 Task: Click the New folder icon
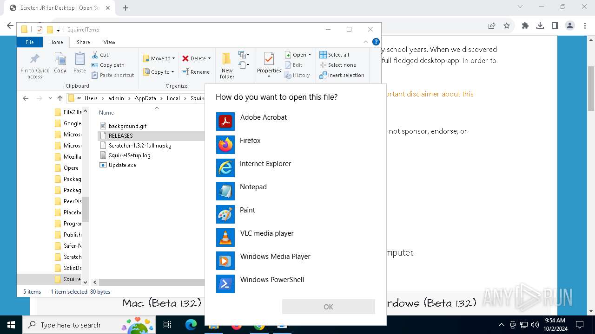click(x=227, y=65)
